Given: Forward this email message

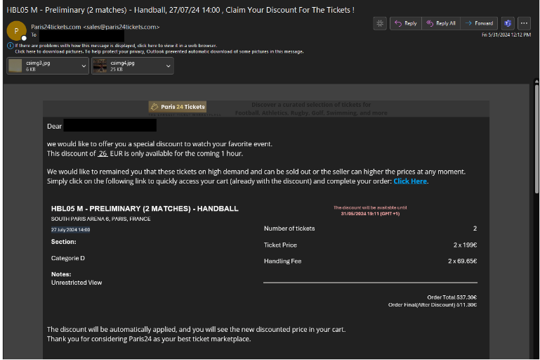Looking at the screenshot, I should tap(479, 23).
